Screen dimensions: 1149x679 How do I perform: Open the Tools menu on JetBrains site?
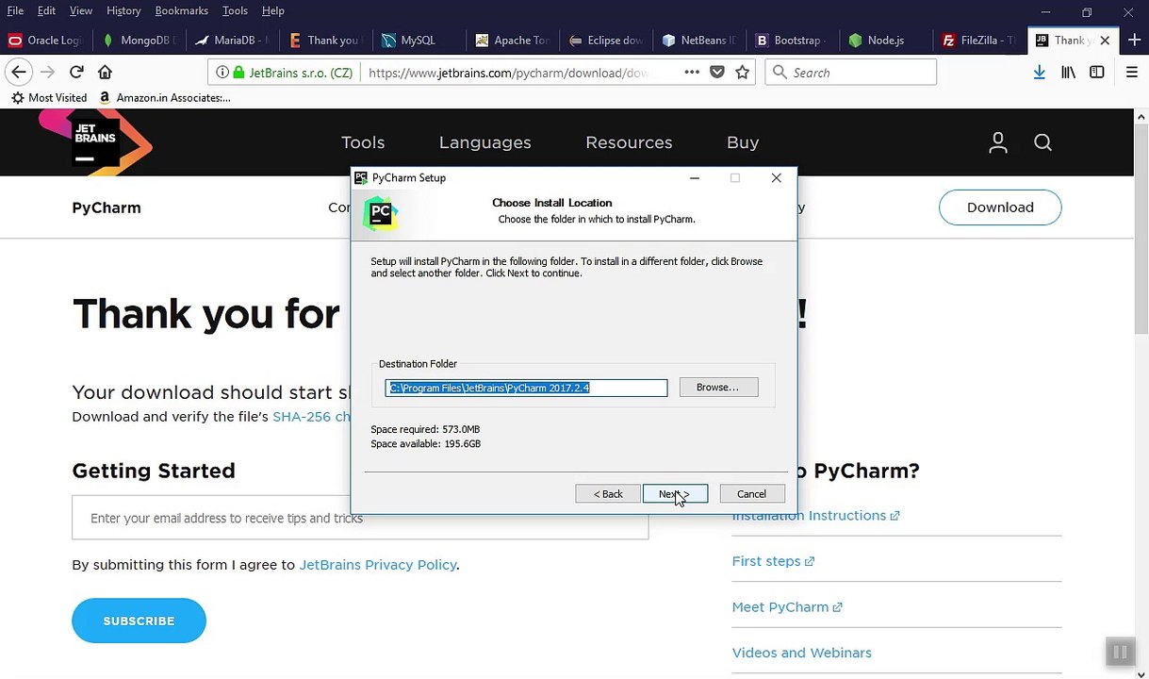[x=363, y=142]
